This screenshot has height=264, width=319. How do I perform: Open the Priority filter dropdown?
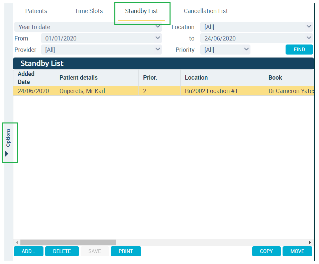click(225, 50)
